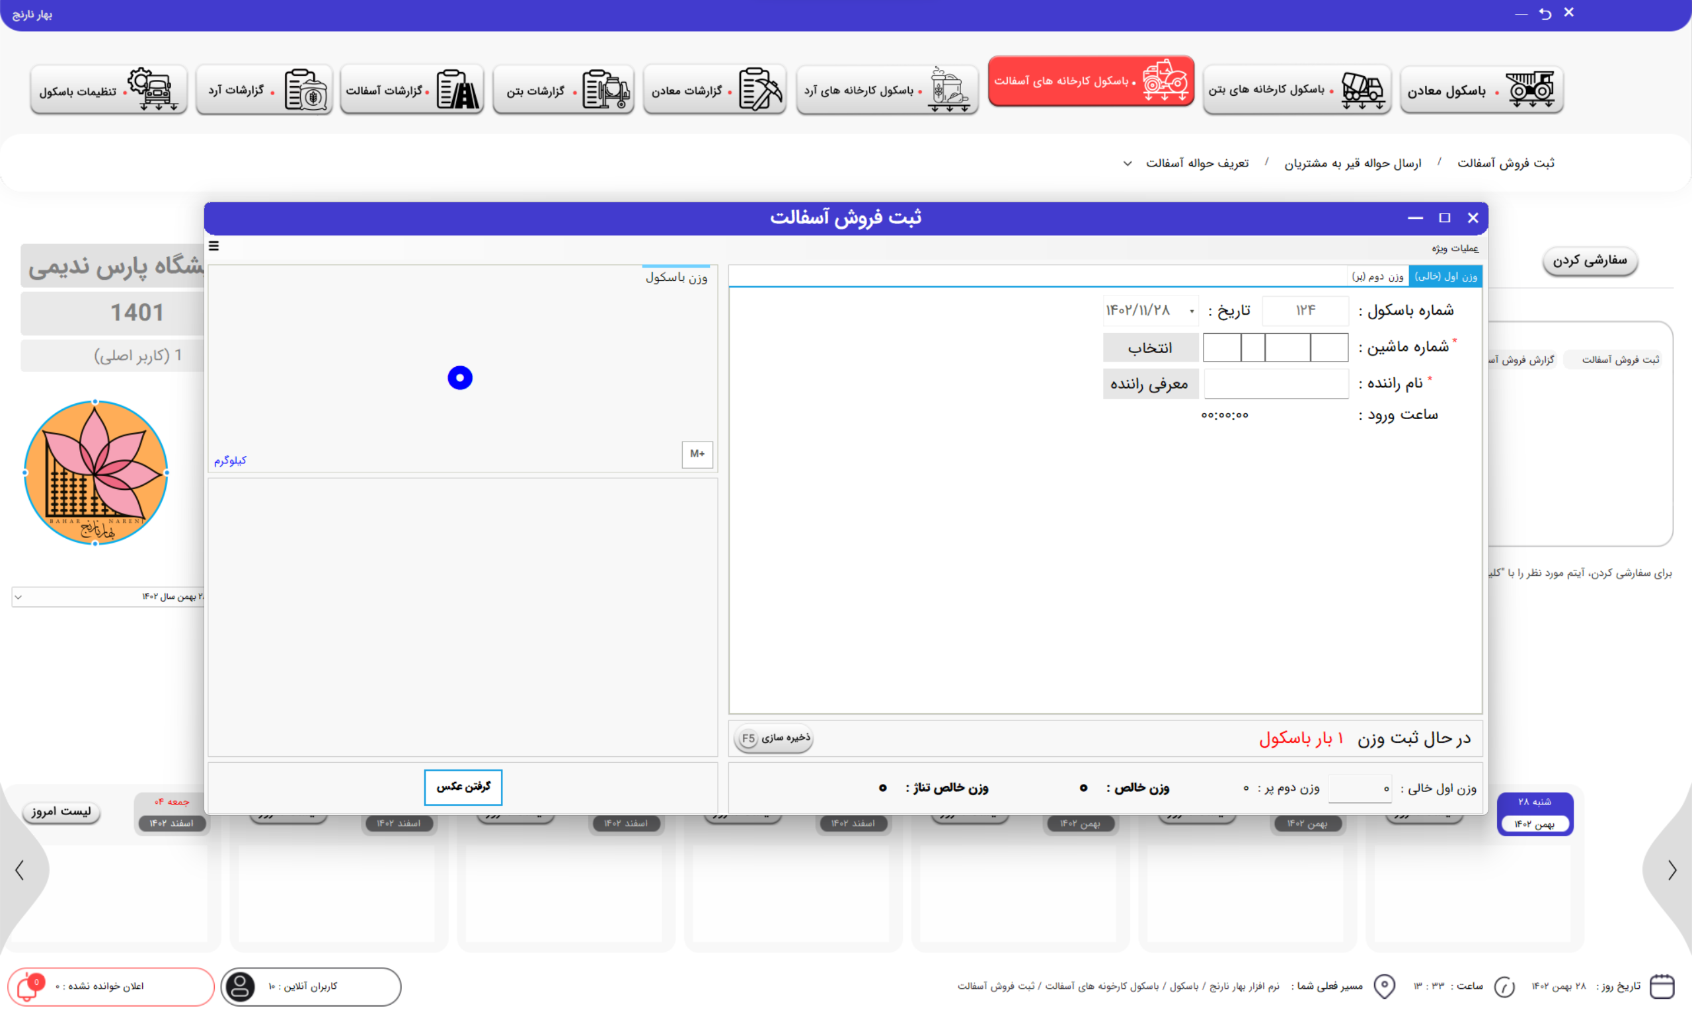
Task: Expand the asphalt voucher definition chevron
Action: 1128,163
